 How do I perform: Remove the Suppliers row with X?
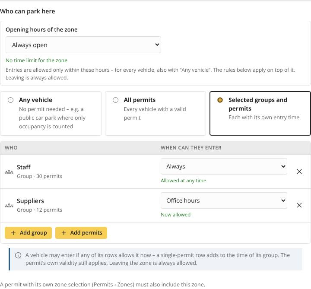click(x=299, y=205)
